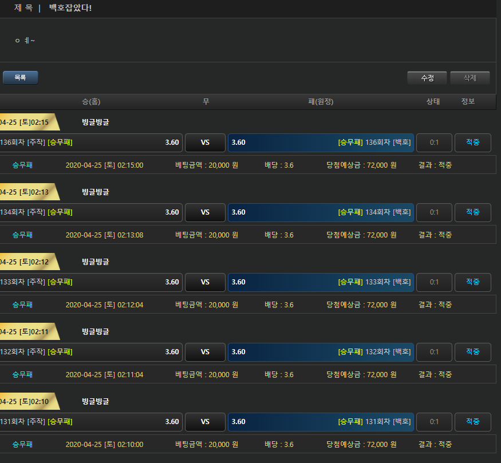Click the 패(원정) column header
Image resolution: width=501 pixels, height=463 pixels.
[x=321, y=102]
